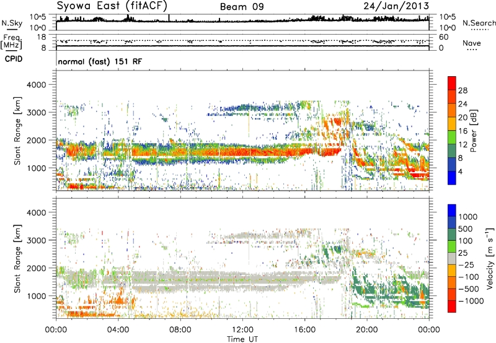Click the '12:00' time tick label
The image size is (496, 343).
point(242,330)
